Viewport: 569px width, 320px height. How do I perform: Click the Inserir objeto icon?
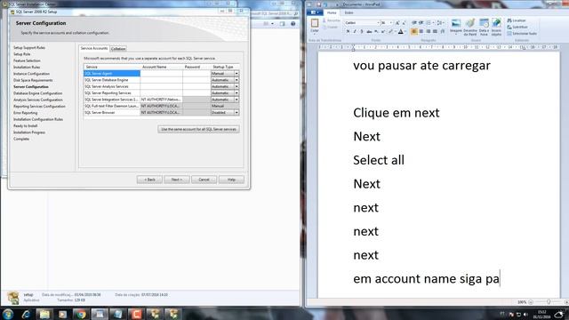496,26
